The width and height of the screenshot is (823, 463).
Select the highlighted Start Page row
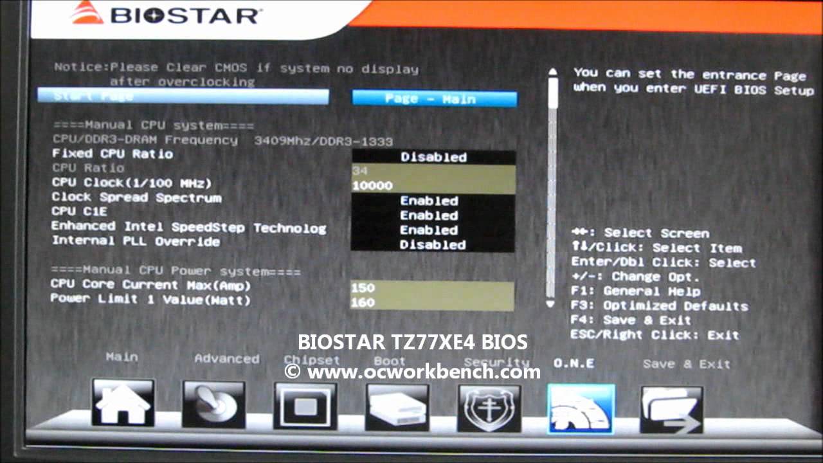pos(183,96)
